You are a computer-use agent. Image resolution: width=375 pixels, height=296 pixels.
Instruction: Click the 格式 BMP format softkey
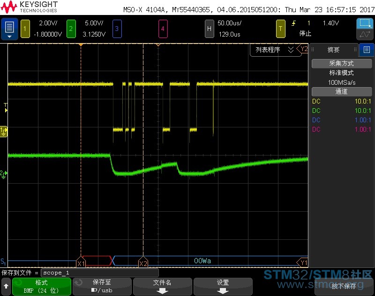[x=42, y=287]
